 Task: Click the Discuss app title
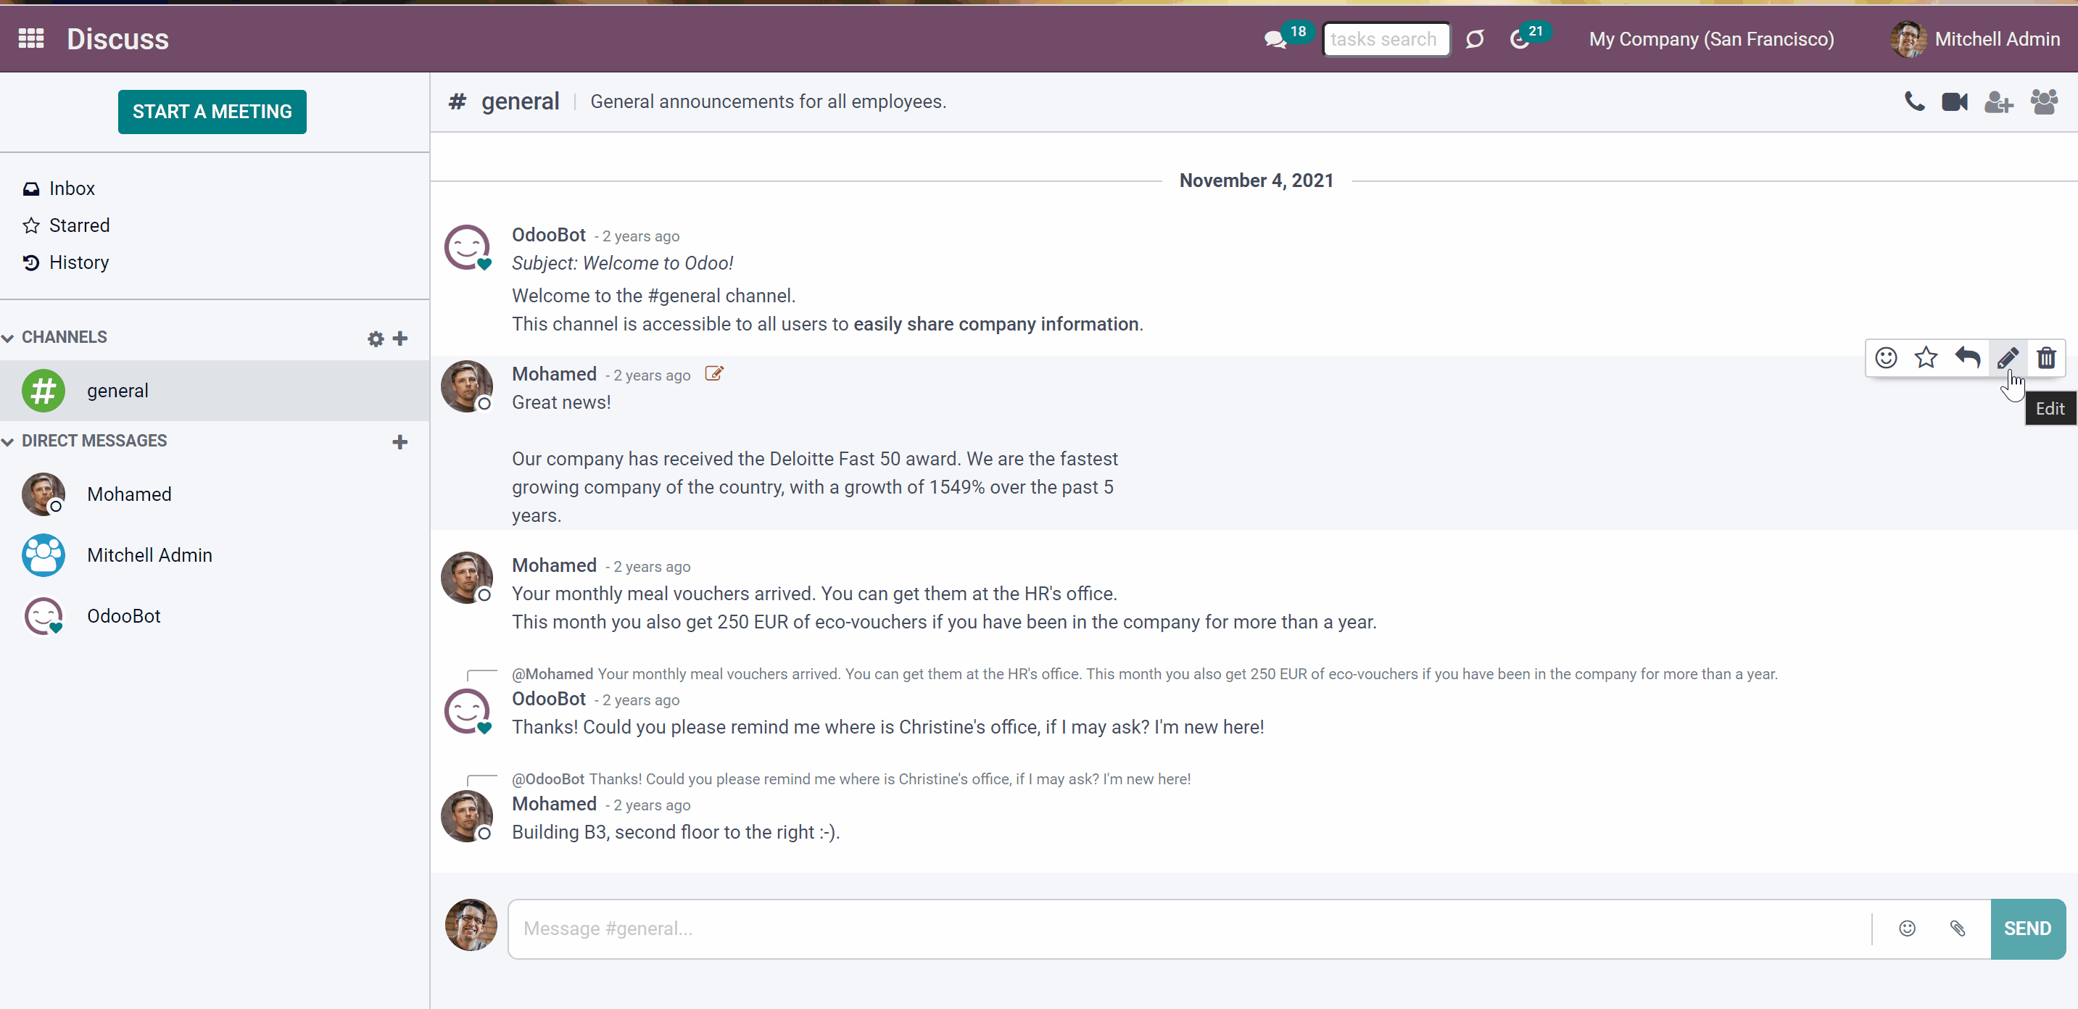(117, 38)
